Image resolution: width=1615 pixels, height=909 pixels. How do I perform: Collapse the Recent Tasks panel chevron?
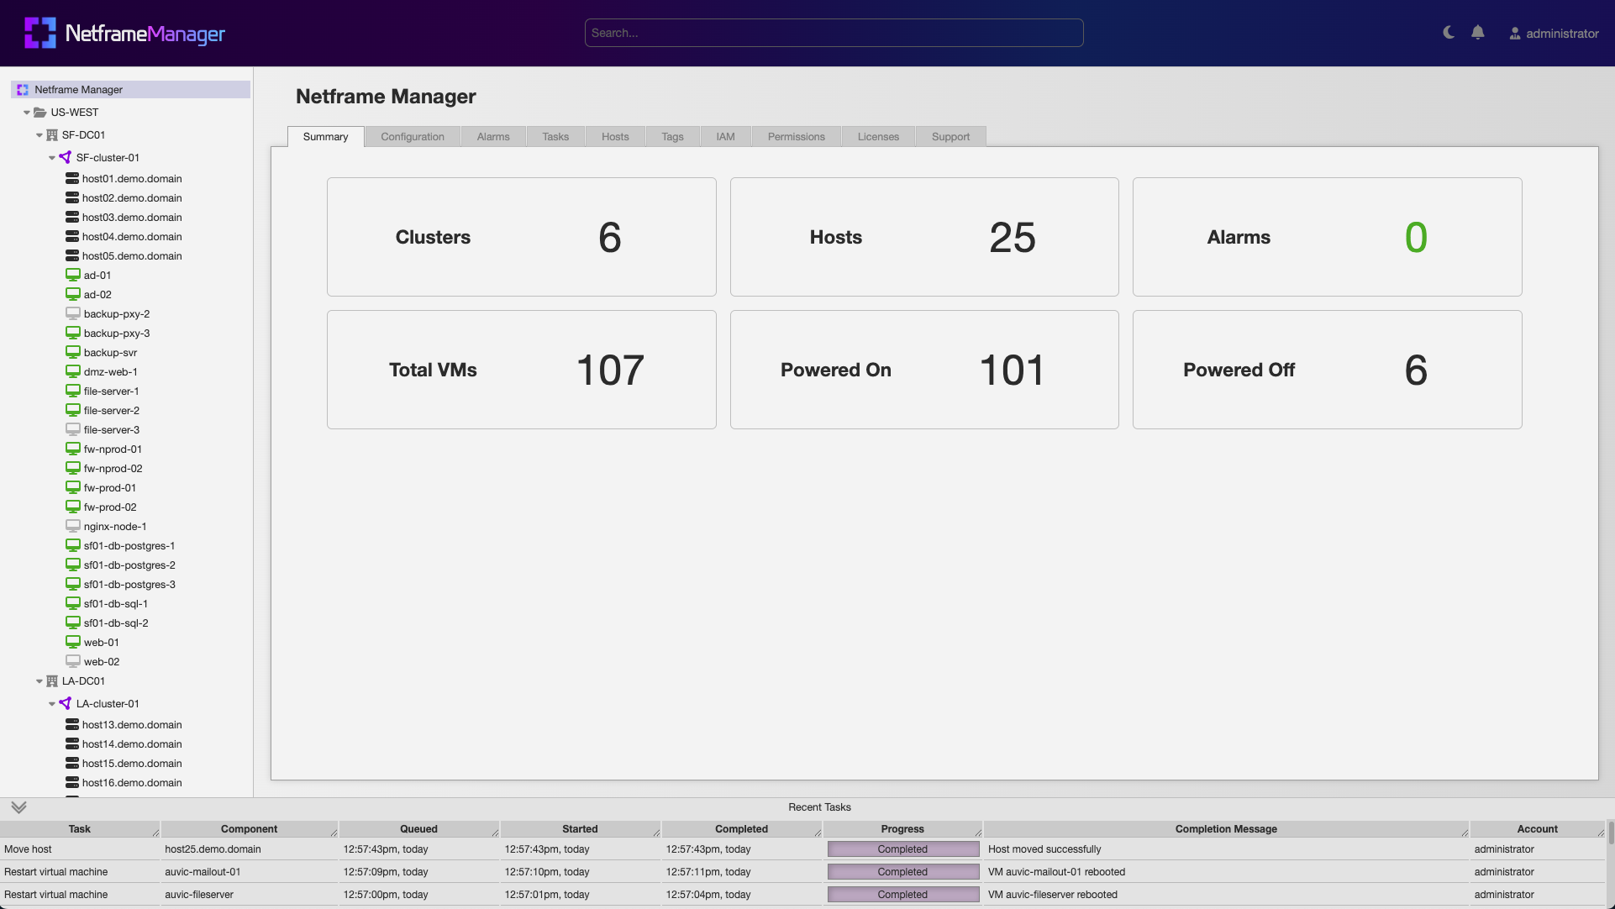point(18,807)
